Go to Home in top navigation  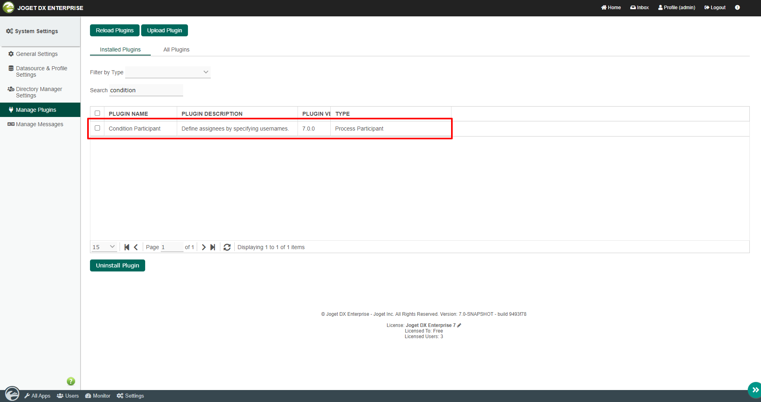611,8
